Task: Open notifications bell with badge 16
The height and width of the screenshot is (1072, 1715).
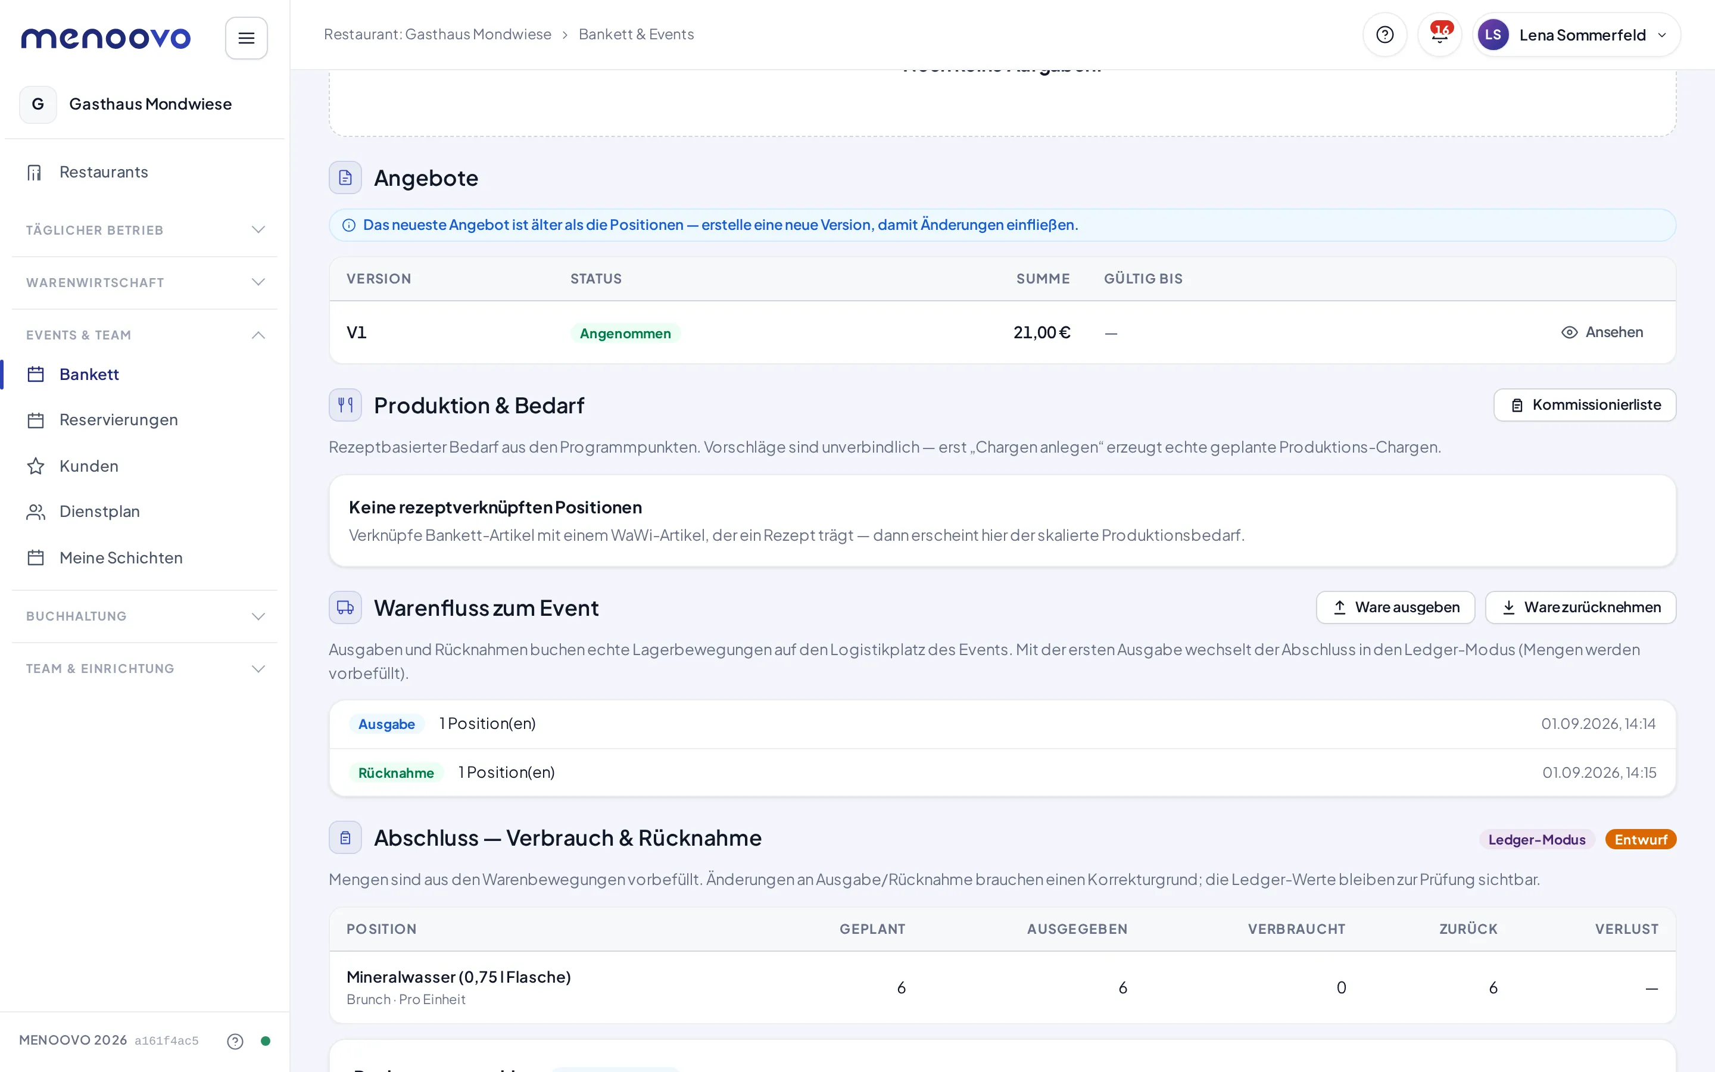Action: [x=1439, y=35]
